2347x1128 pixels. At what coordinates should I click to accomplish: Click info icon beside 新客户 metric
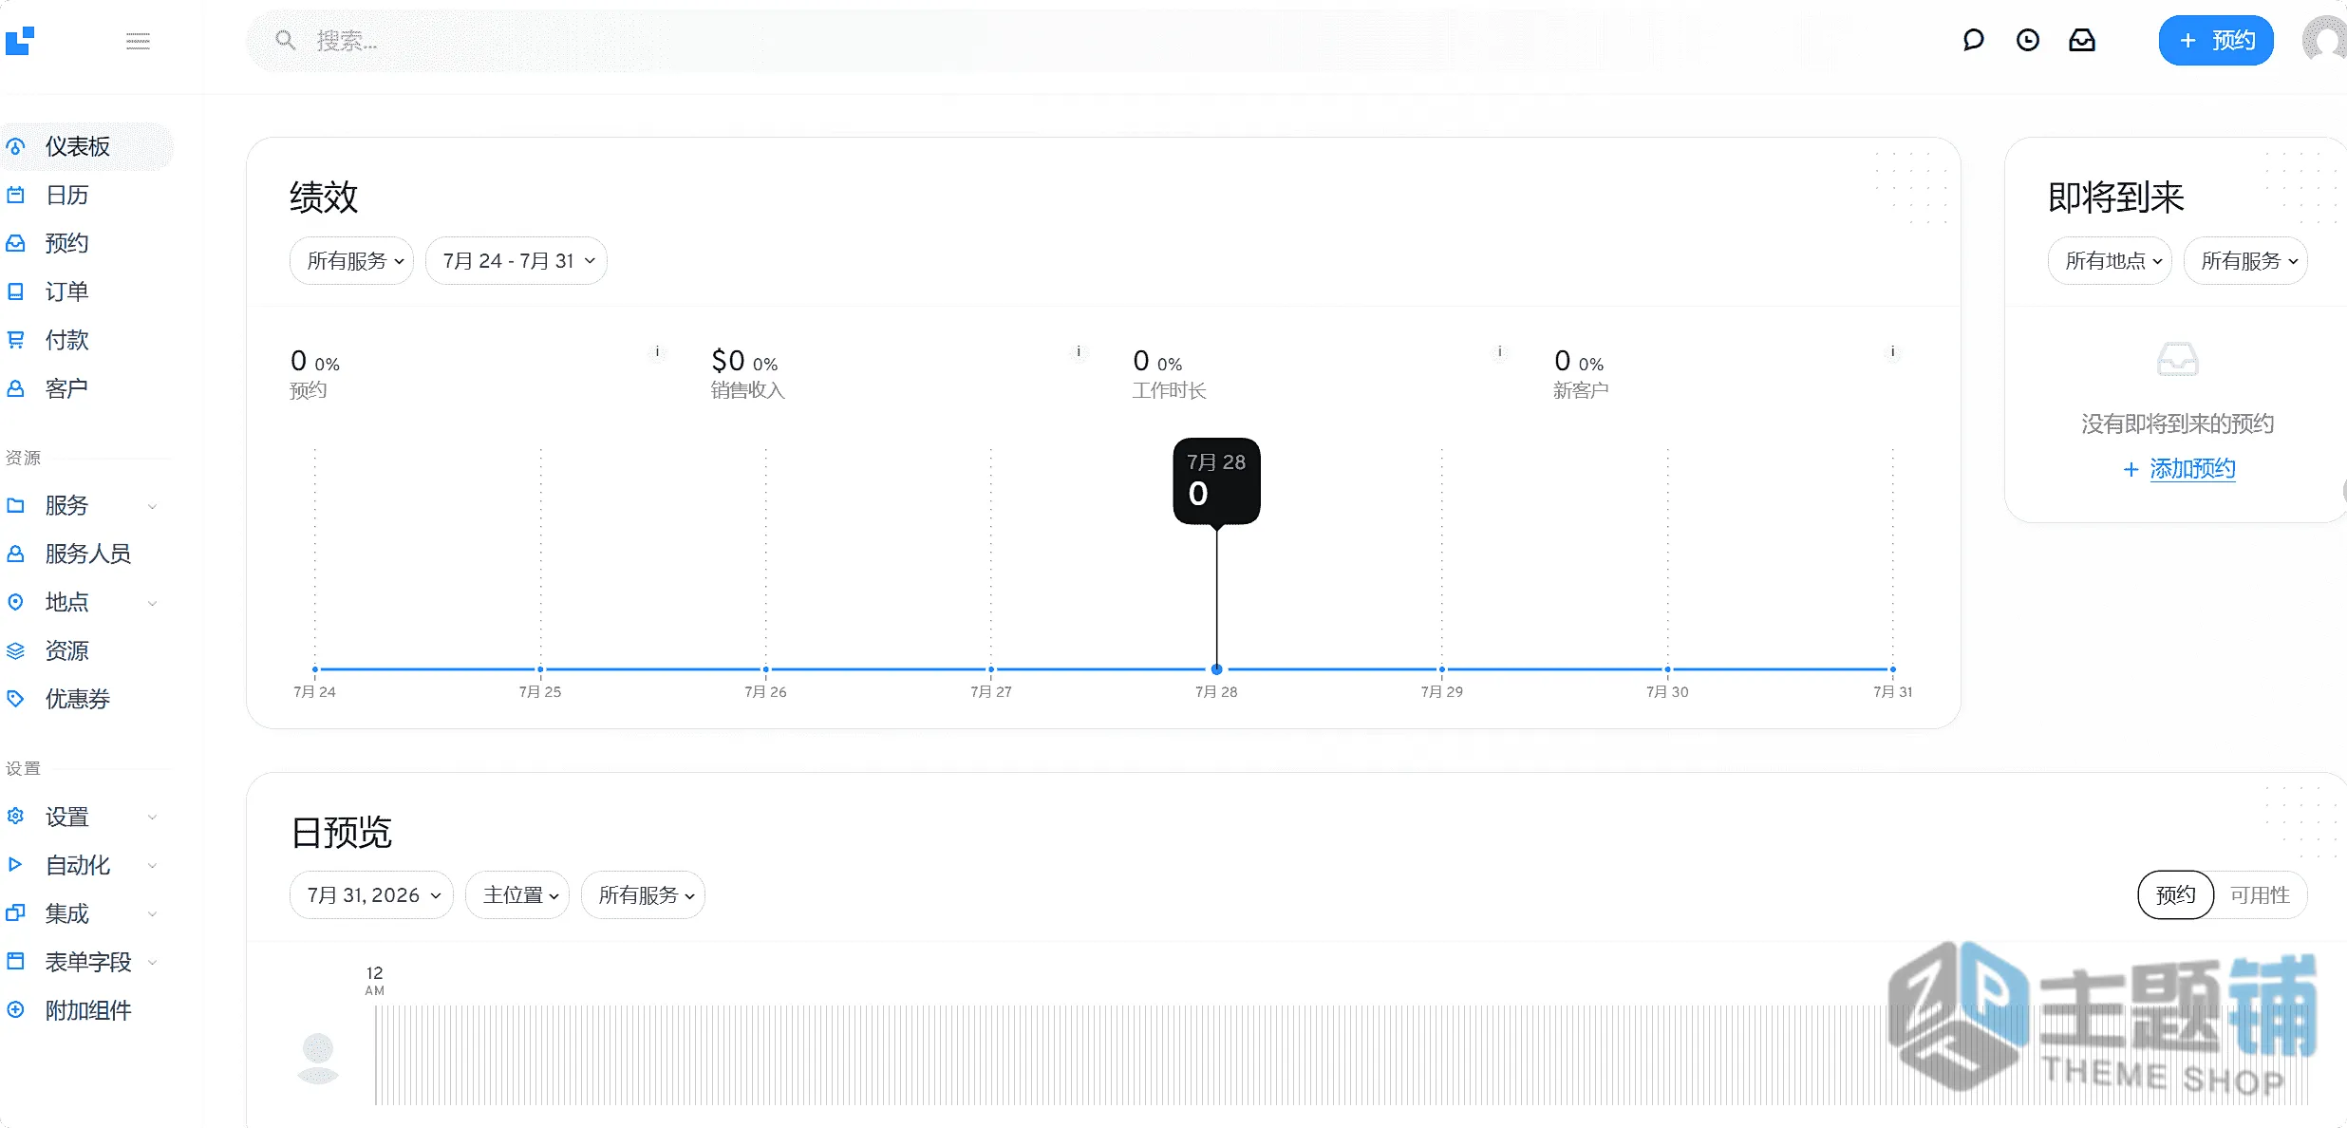click(x=1892, y=351)
